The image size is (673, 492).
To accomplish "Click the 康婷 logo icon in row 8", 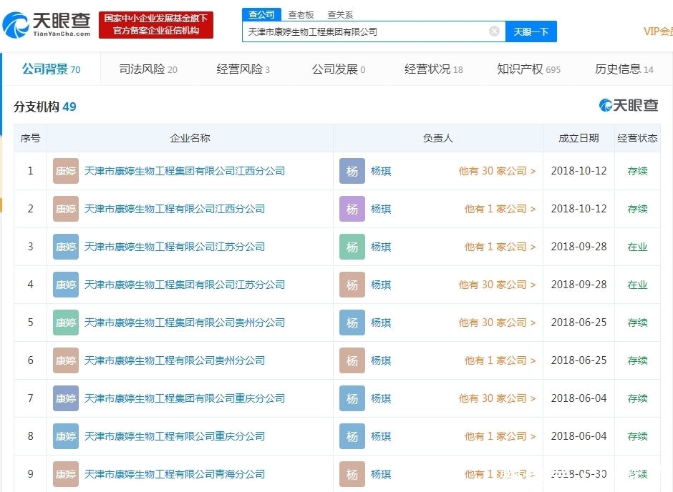I will [x=66, y=436].
